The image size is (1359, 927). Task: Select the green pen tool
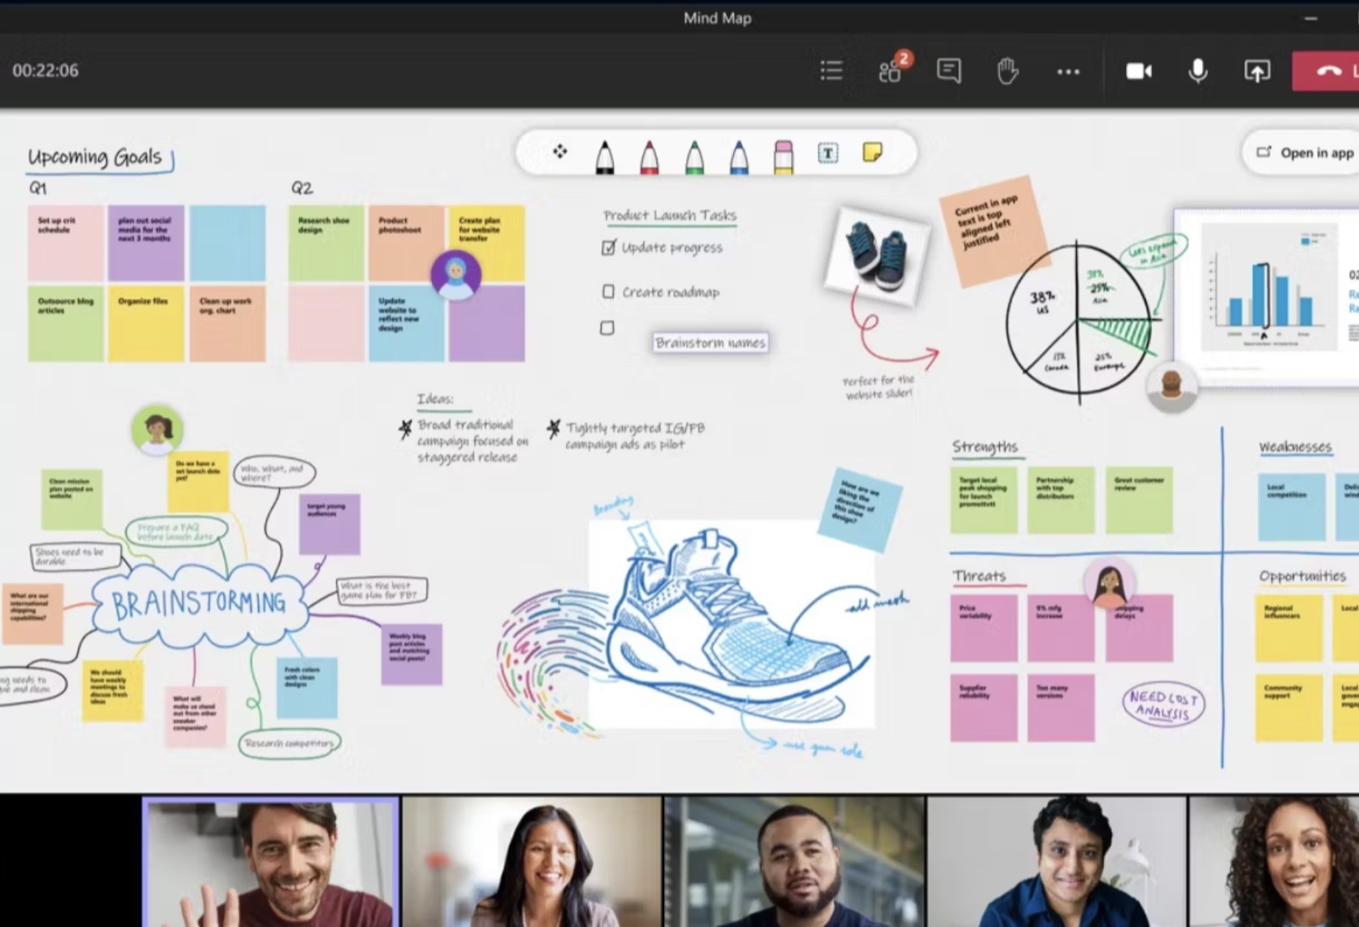point(694,156)
